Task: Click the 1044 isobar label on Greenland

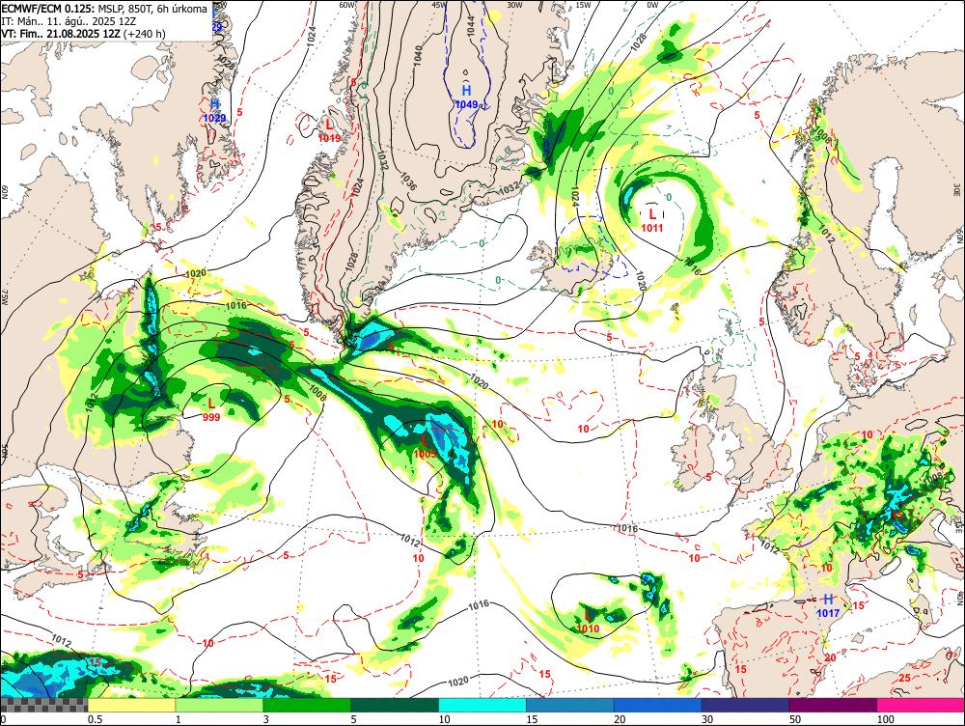Action: click(471, 25)
